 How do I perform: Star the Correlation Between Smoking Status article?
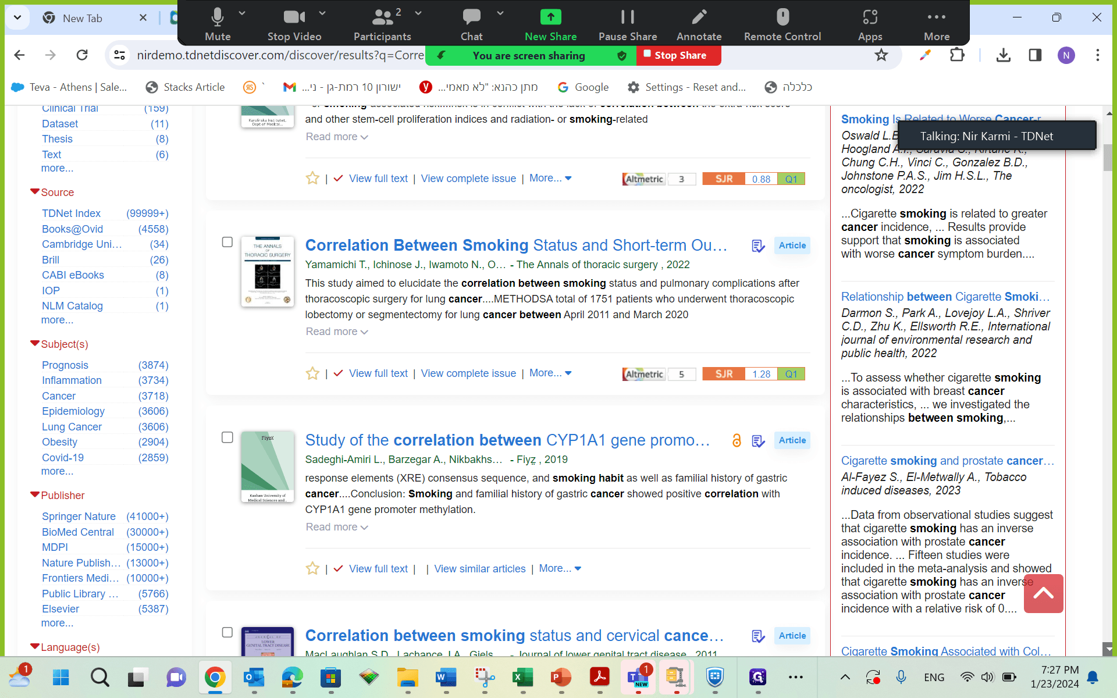(312, 373)
